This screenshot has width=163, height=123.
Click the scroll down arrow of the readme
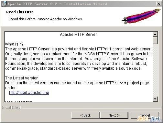(x=155, y=99)
